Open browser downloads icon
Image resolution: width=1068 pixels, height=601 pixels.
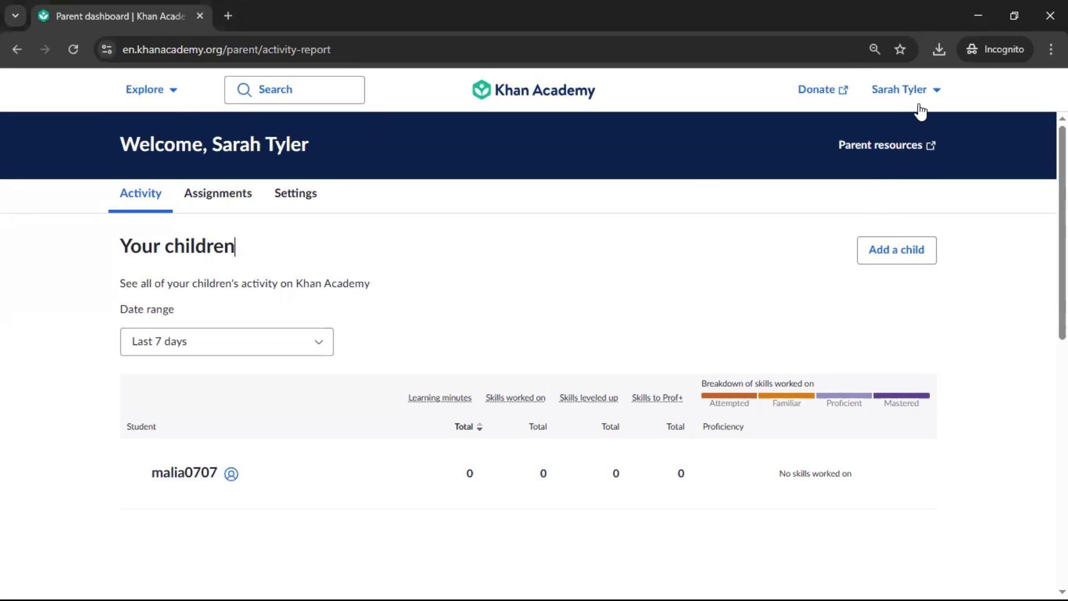tap(939, 50)
